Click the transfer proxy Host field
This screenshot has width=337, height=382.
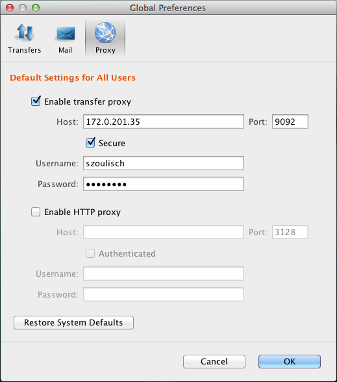pos(164,121)
